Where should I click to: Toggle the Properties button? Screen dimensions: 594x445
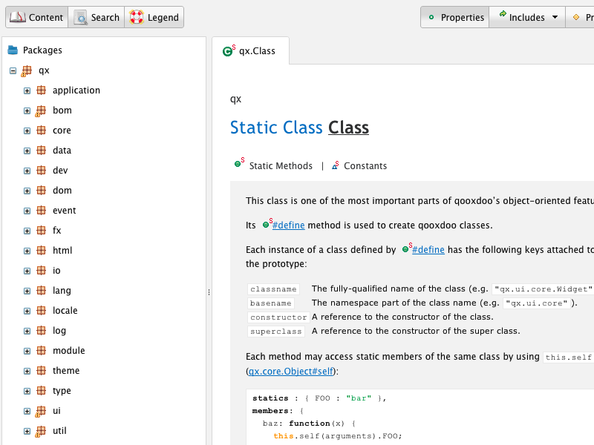(x=454, y=17)
